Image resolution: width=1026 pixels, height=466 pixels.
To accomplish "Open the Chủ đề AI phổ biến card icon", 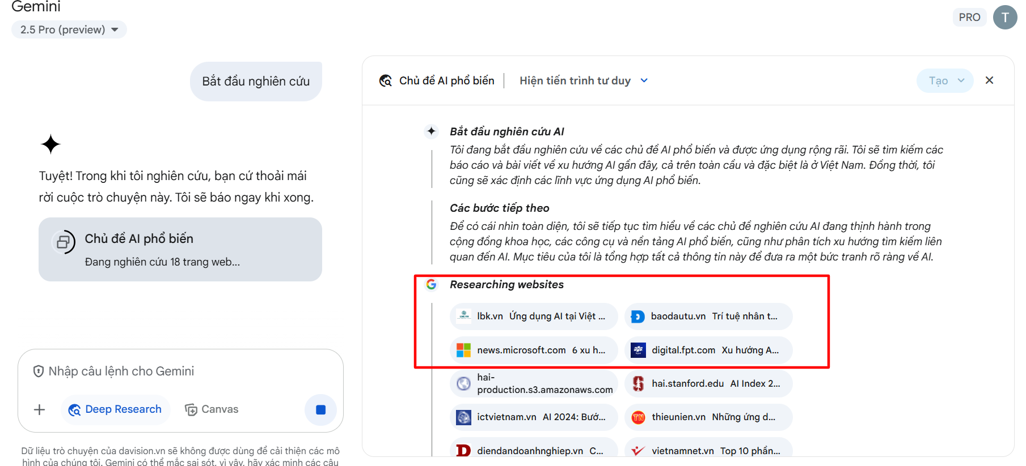I will point(64,242).
